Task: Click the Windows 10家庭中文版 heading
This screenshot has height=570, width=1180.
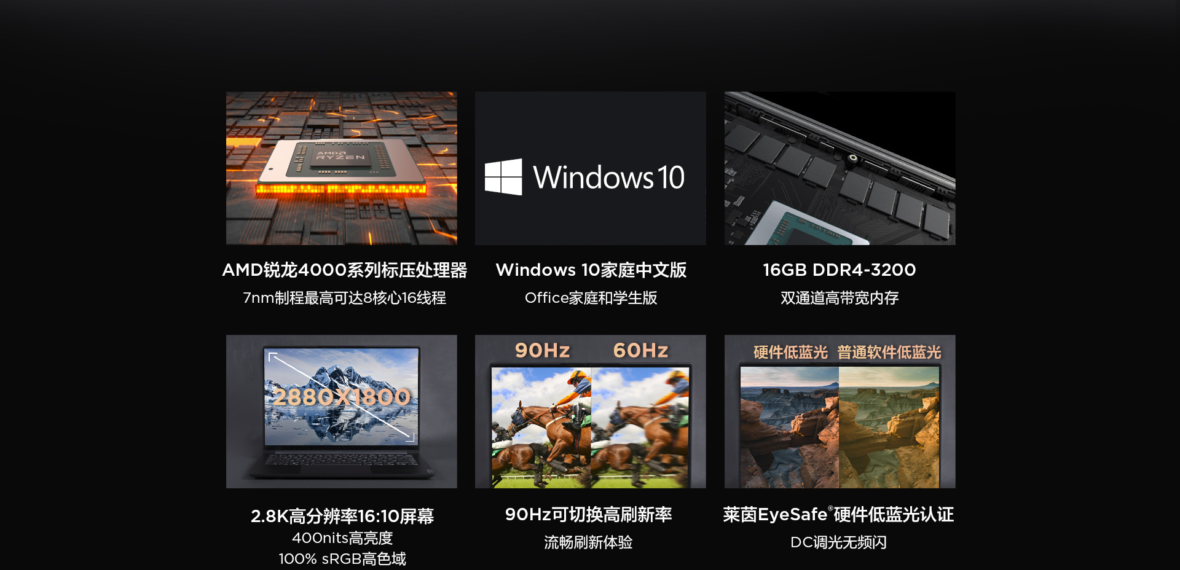Action: coord(591,270)
